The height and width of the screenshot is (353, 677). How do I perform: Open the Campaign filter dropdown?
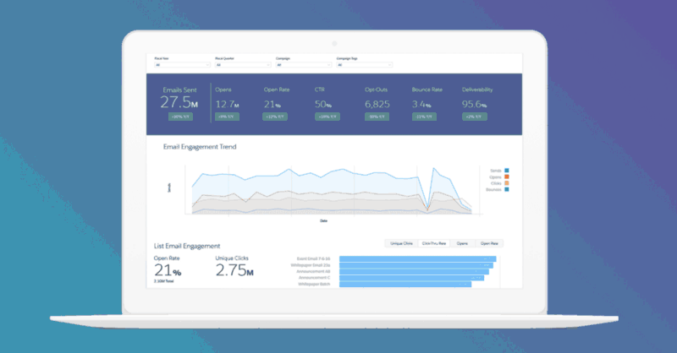pyautogui.click(x=304, y=64)
